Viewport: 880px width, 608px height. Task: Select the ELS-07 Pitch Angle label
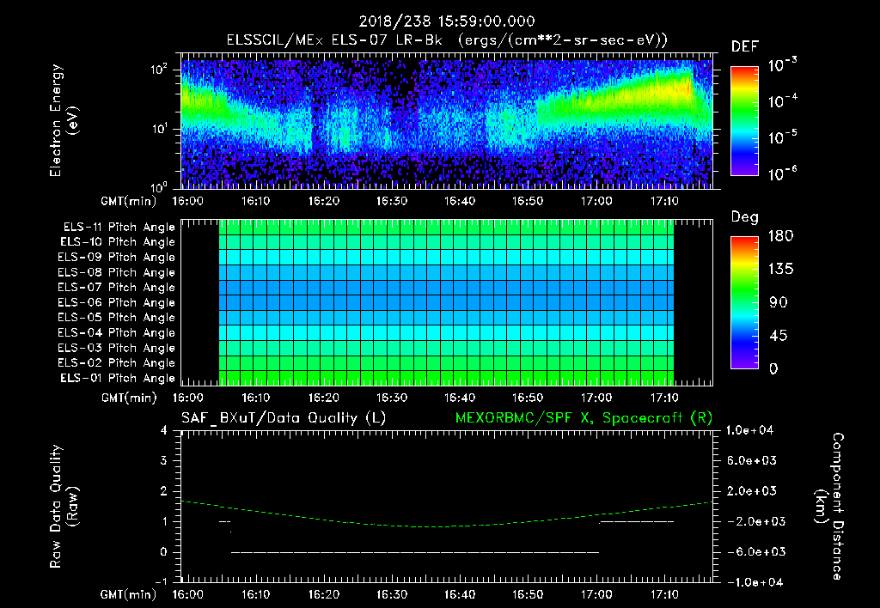(x=117, y=287)
